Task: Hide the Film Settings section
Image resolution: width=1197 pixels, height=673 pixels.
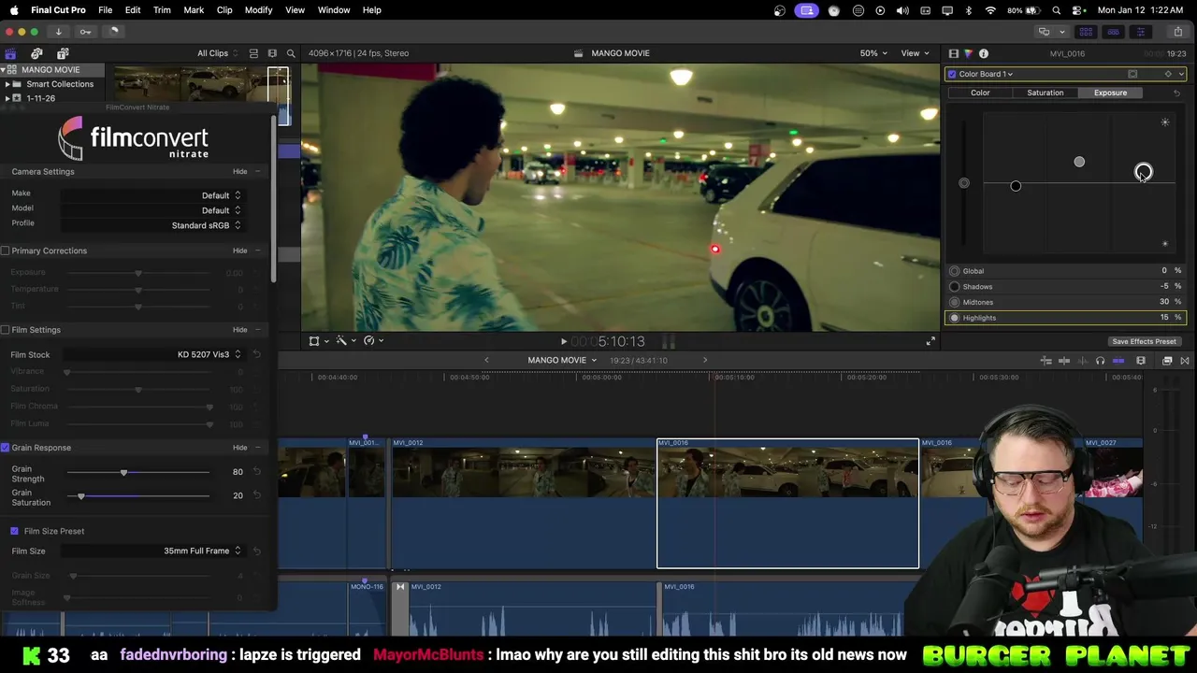Action: 240,330
